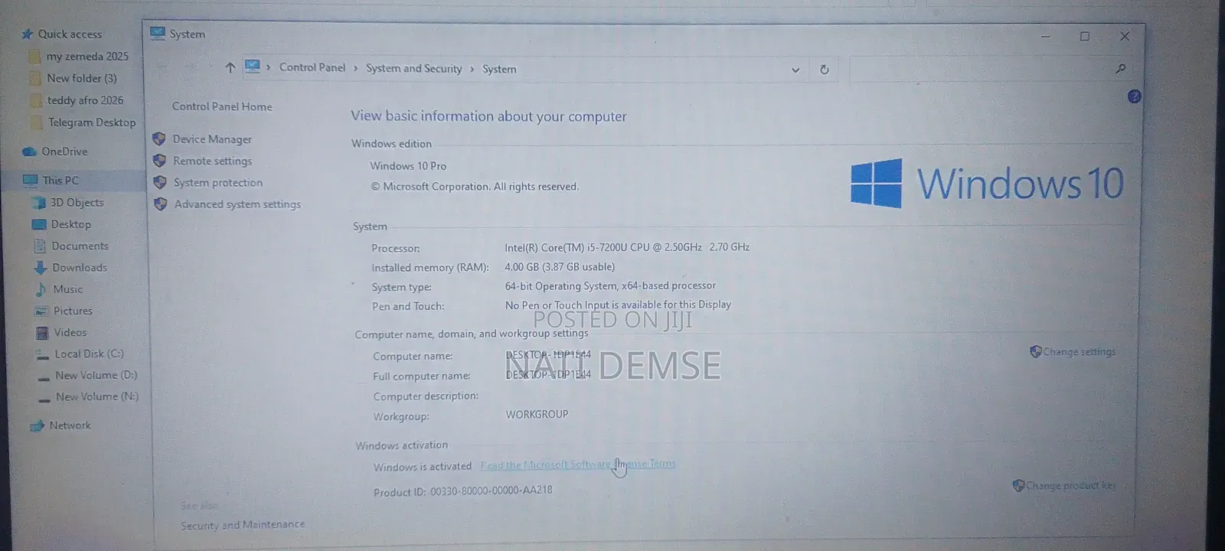Click the OneDrive cloud icon

click(x=29, y=152)
